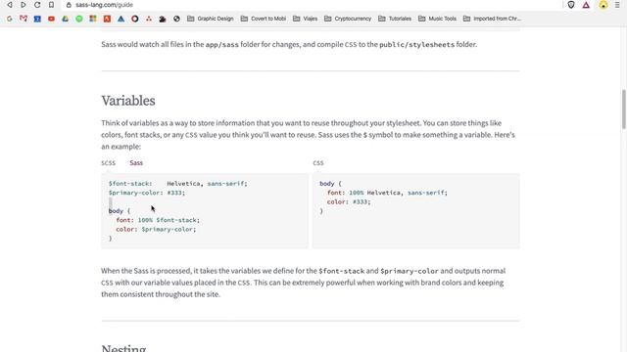Screen dimensions: 627x352
Task: Open the Brave Rewards triangle icon
Action: pyautogui.click(x=586, y=5)
